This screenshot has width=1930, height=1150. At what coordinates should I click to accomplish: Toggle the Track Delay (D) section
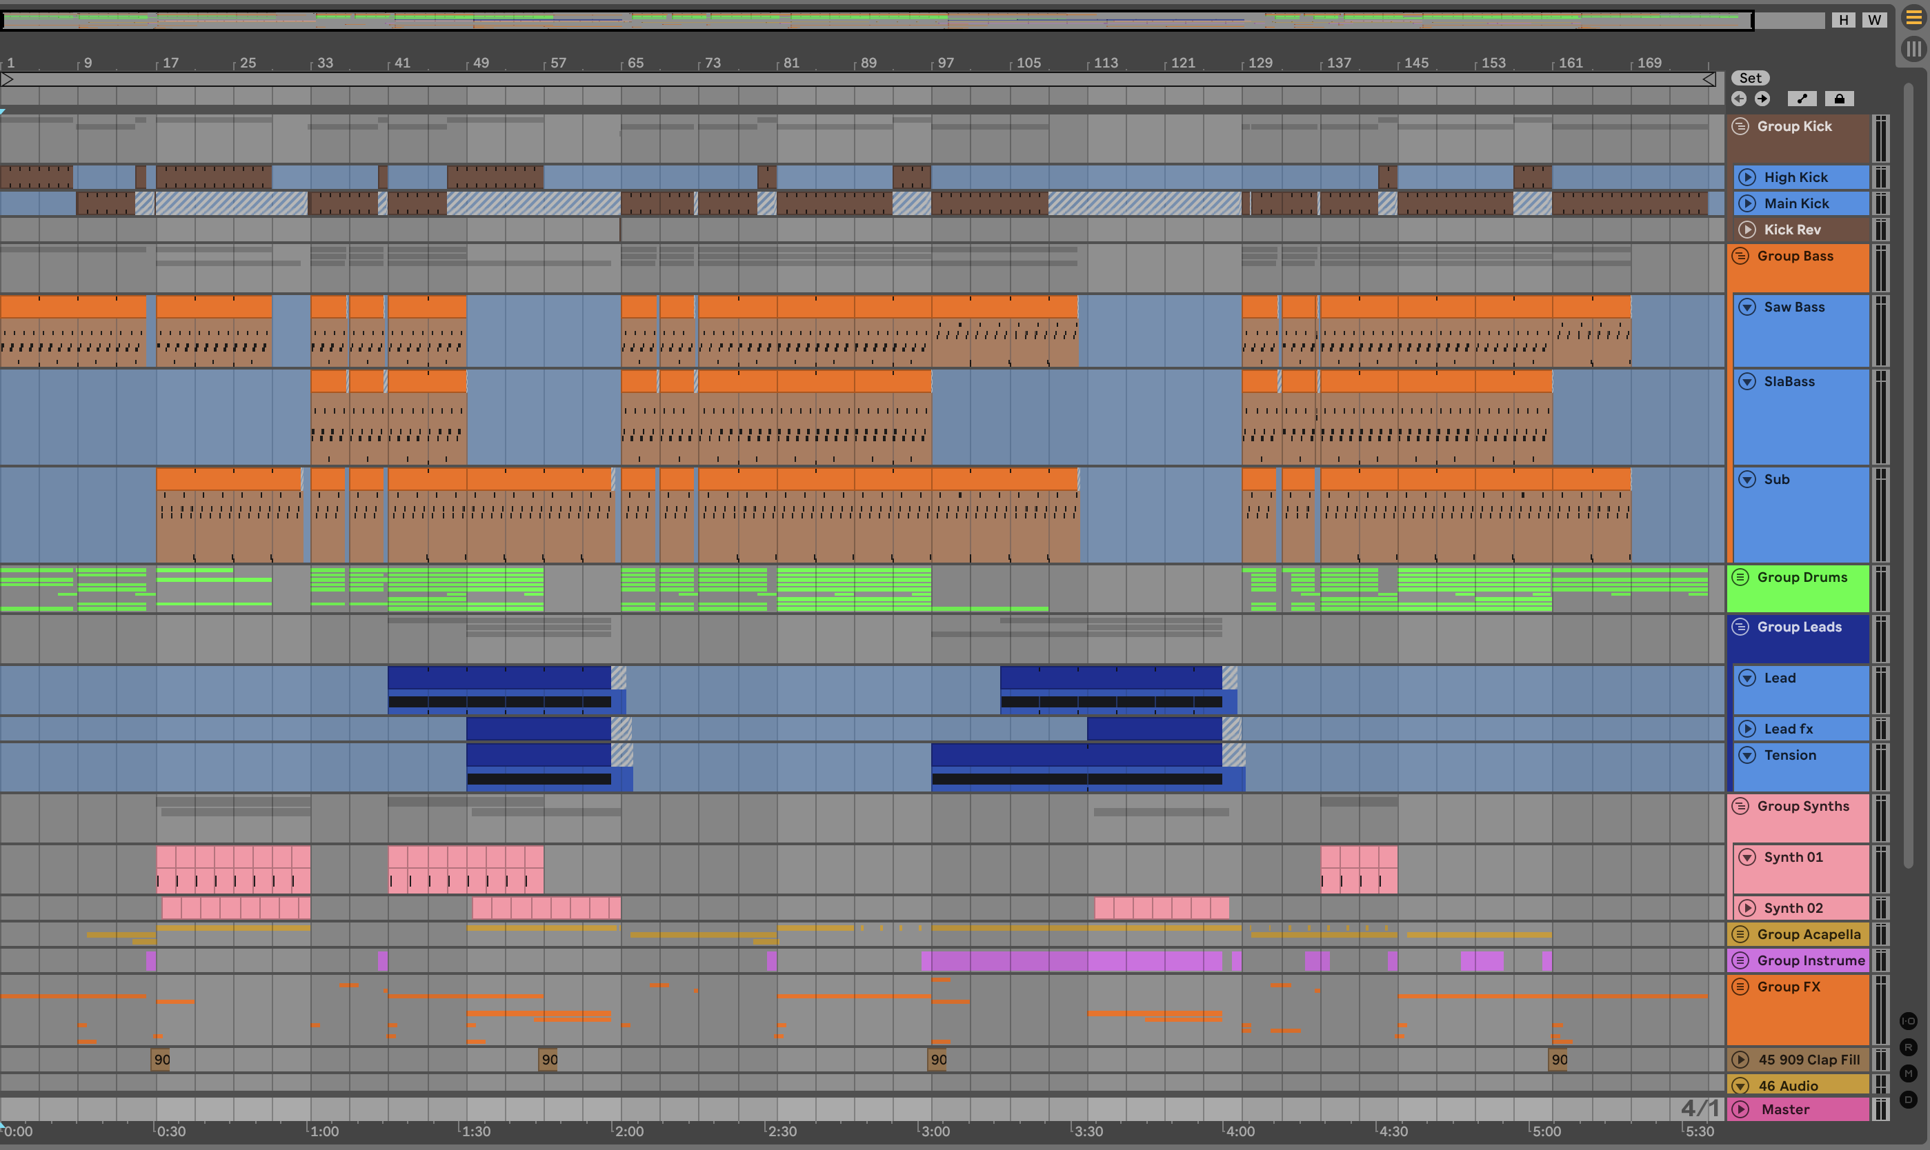(x=1909, y=1100)
